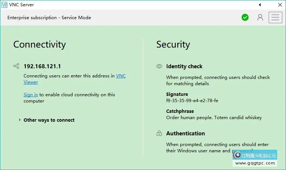The width and height of the screenshot is (286, 170).
Task: Open the VNC Viewer link
Action: click(121, 76)
